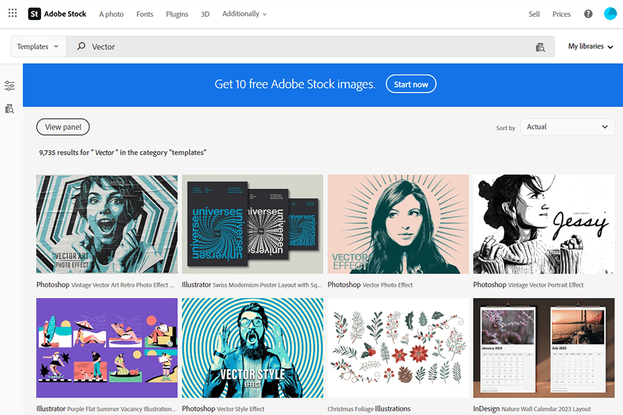
Task: Click the Swiss Modernism Poster Layout title
Action: pyautogui.click(x=252, y=285)
